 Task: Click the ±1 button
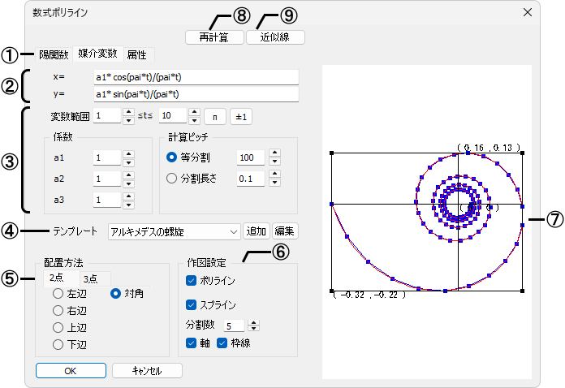[241, 117]
